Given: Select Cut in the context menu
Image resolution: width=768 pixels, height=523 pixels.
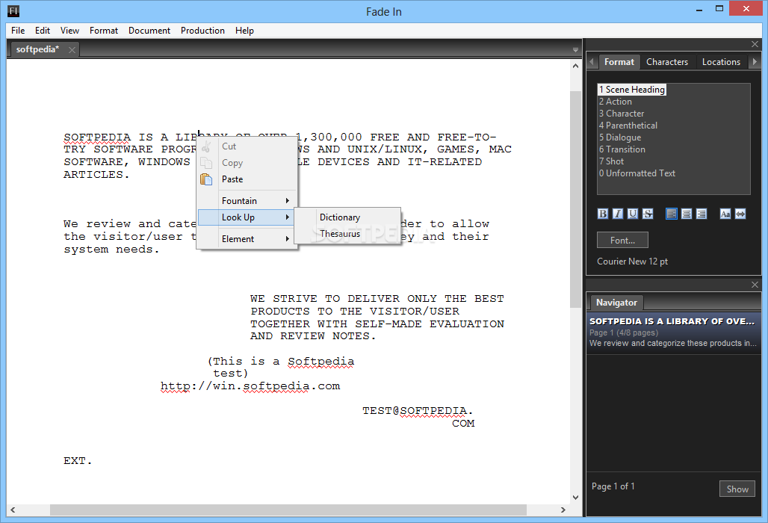Looking at the screenshot, I should (x=247, y=146).
